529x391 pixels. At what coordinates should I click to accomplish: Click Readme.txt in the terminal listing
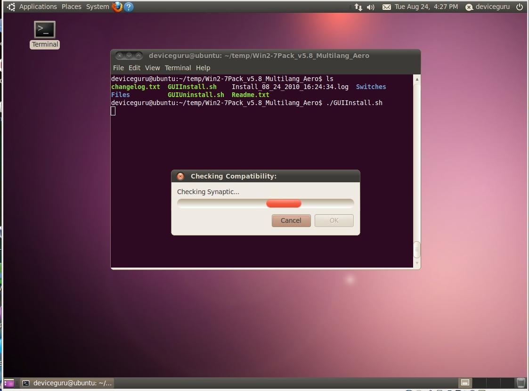(x=250, y=95)
